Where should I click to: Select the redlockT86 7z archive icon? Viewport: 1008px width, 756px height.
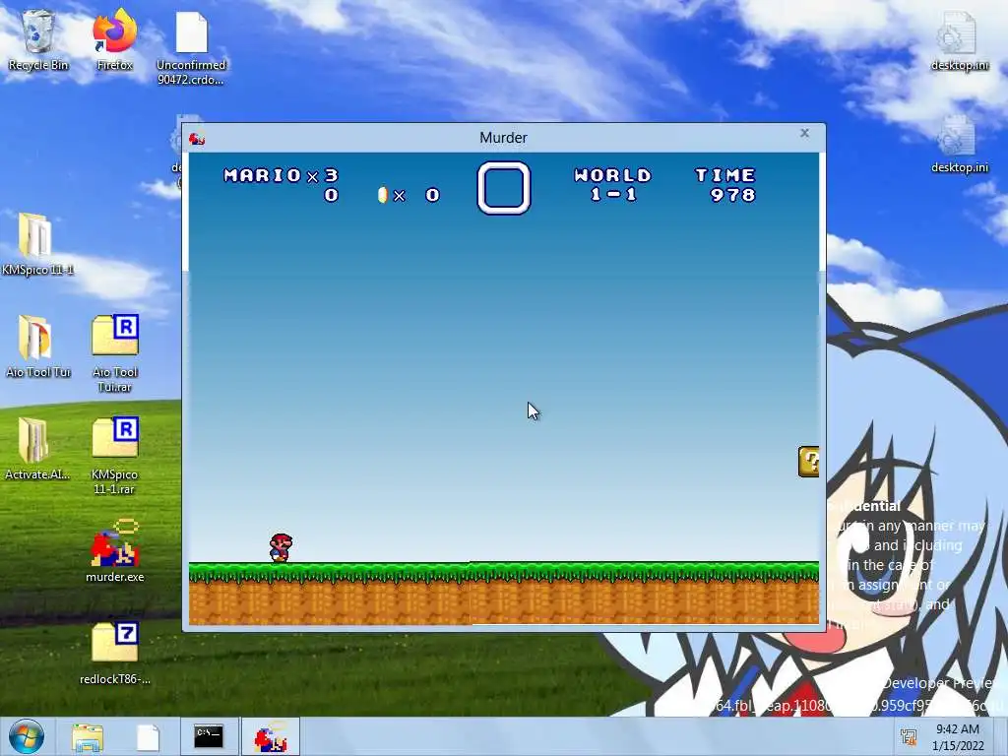pos(115,654)
